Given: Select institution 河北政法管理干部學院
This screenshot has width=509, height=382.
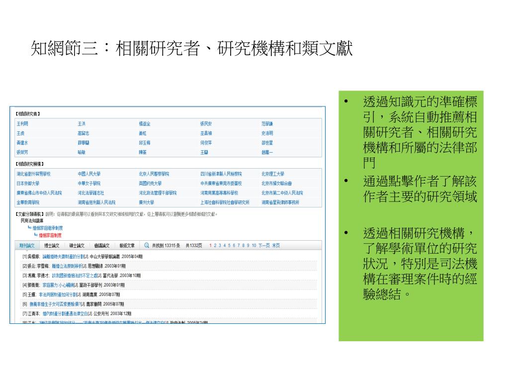Looking at the screenshot, I should coord(158,192).
